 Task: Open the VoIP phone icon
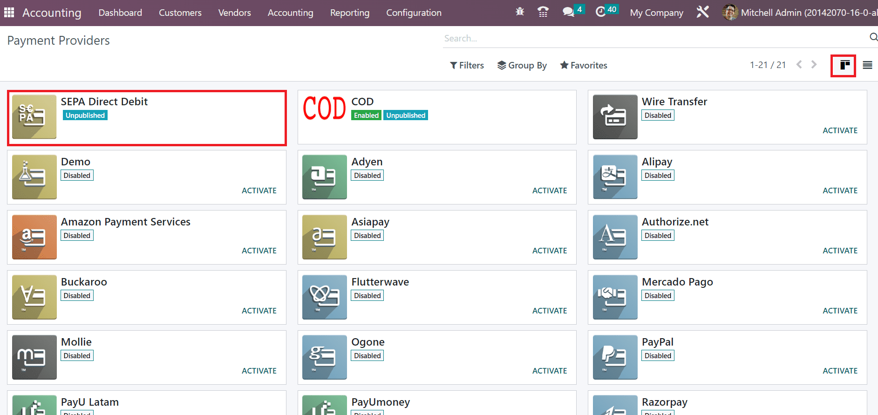coord(543,12)
